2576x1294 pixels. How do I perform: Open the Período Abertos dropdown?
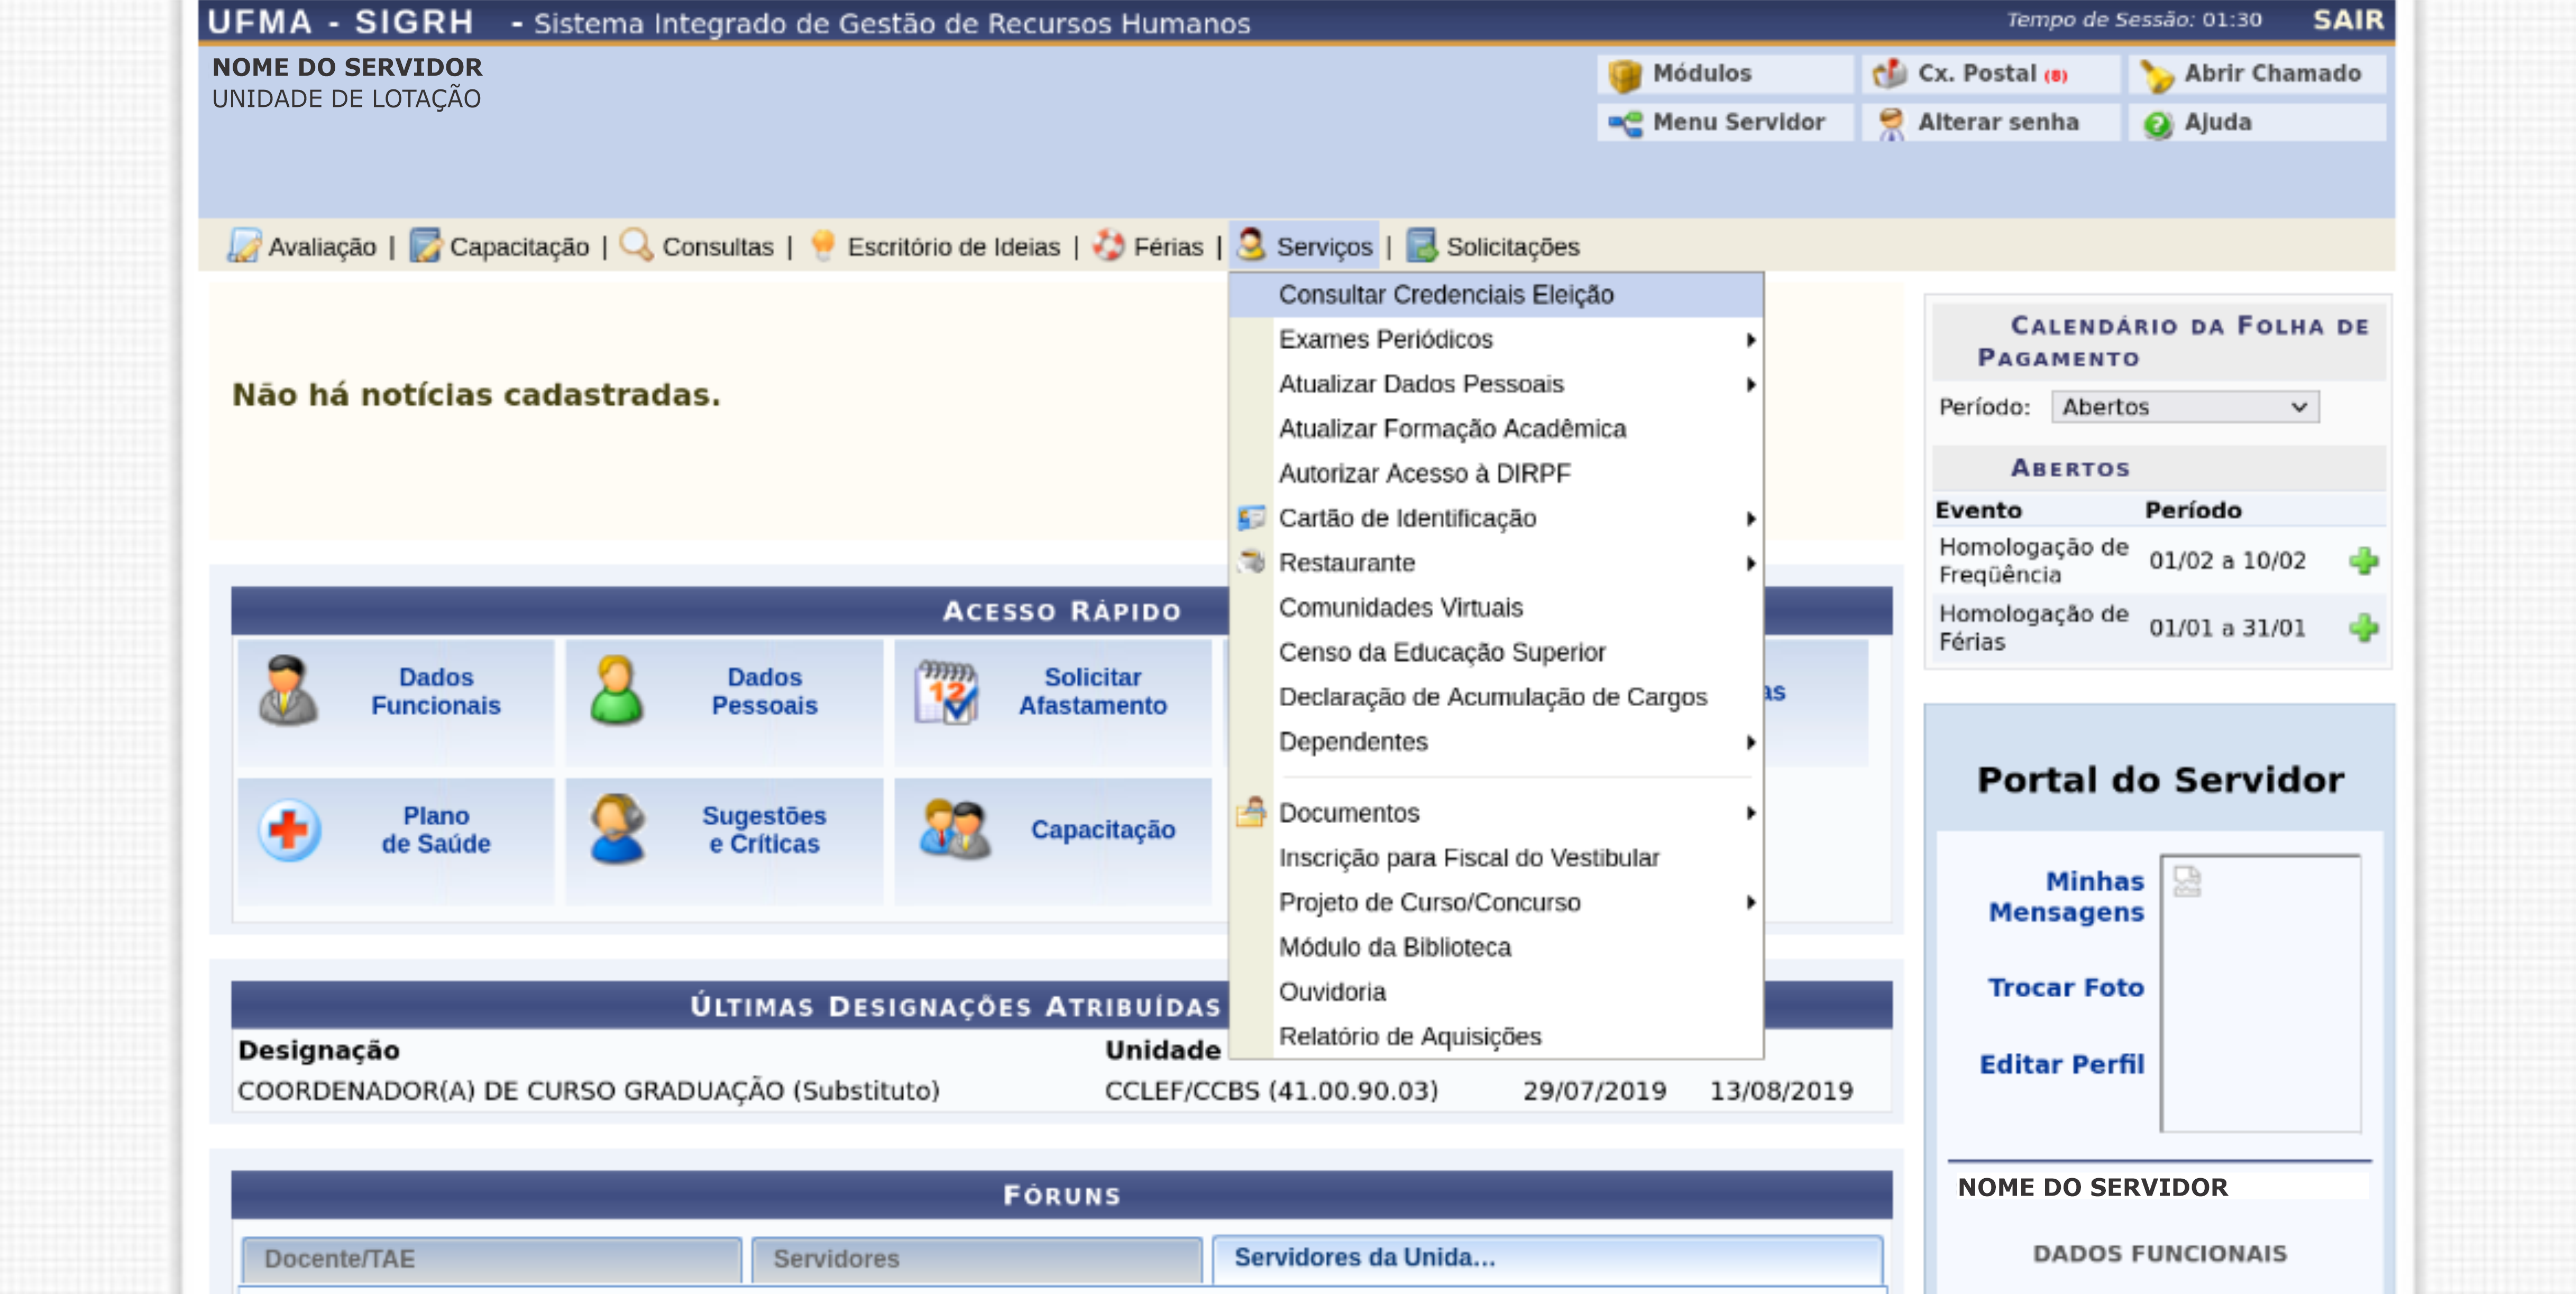click(2184, 407)
